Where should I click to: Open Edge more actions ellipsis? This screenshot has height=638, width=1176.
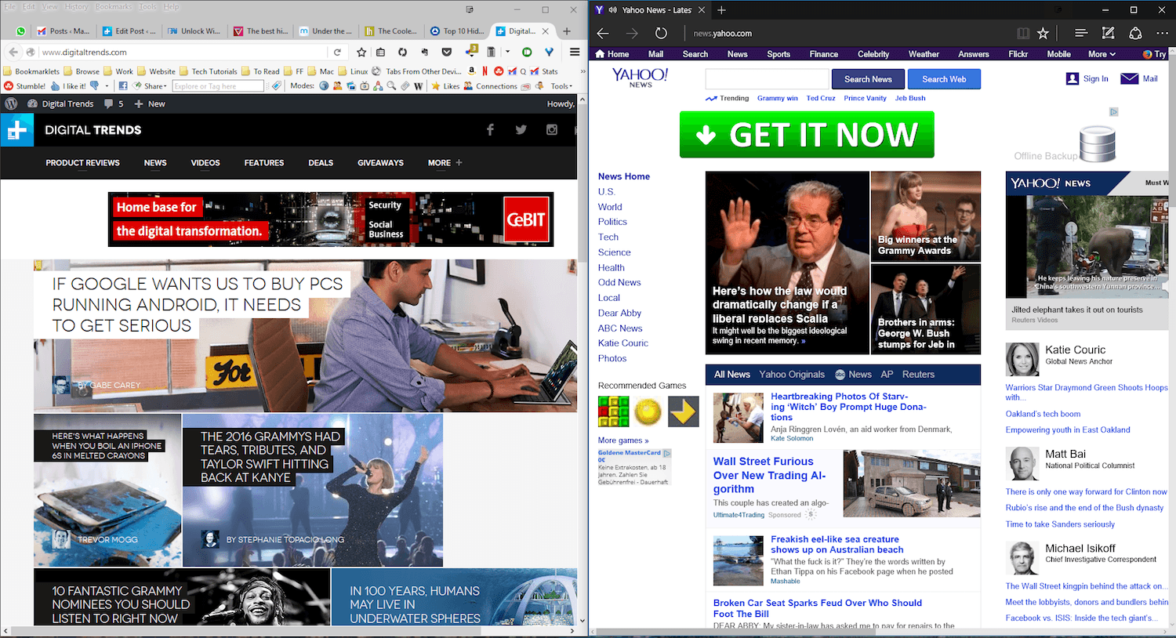coord(1163,33)
